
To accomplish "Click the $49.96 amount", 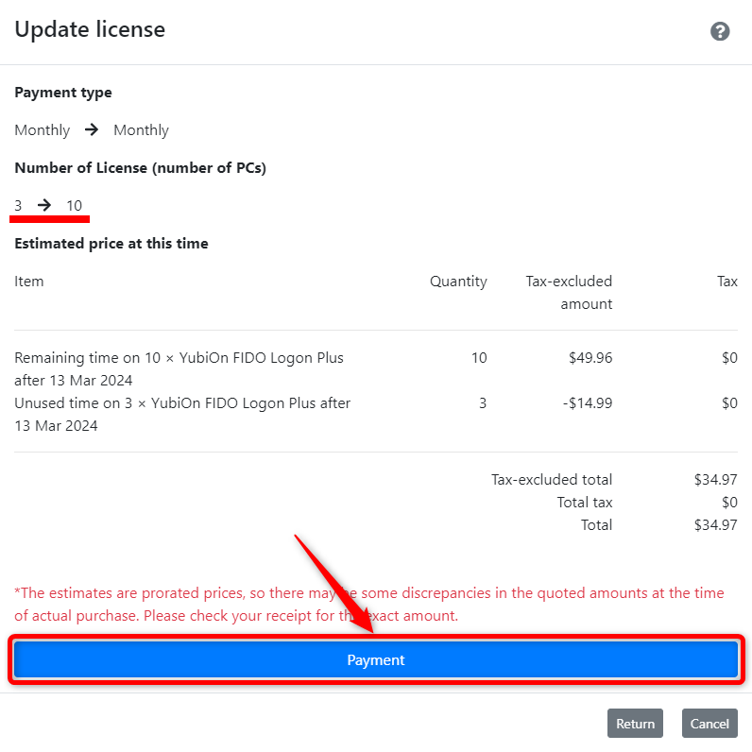I will pos(590,358).
